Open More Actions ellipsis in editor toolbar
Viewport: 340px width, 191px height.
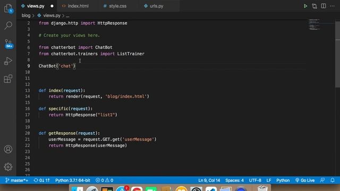332,6
